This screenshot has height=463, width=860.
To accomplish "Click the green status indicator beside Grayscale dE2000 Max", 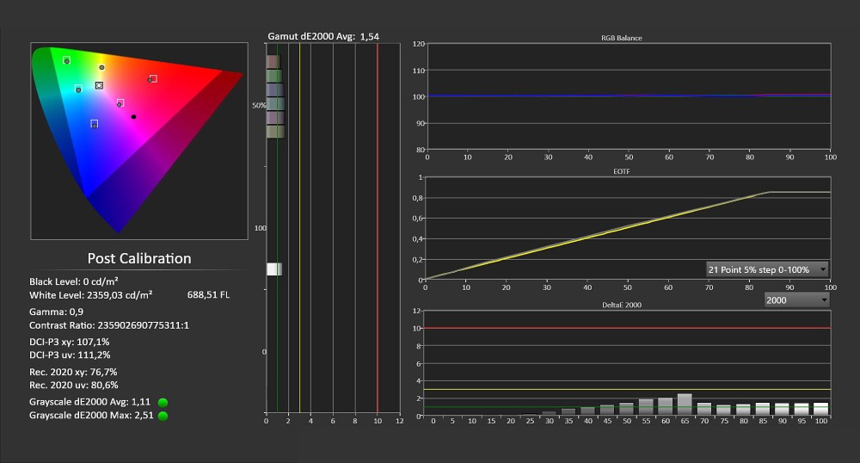I will (x=163, y=416).
